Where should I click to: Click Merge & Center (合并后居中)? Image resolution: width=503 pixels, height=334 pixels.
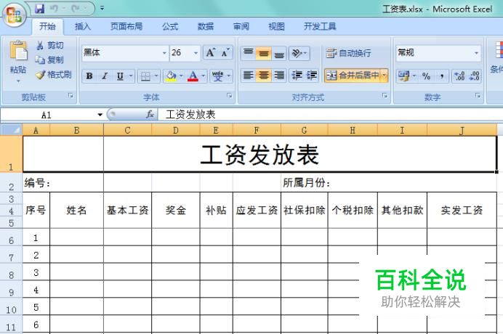coord(353,76)
